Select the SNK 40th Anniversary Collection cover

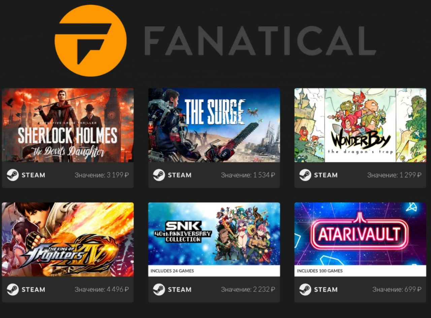coord(214,234)
